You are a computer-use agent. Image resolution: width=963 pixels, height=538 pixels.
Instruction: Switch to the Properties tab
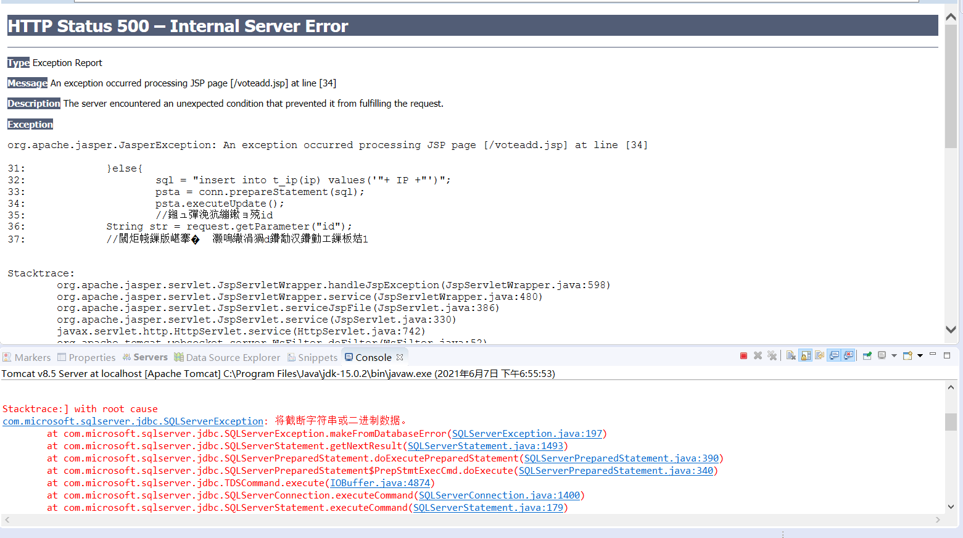[x=86, y=357]
